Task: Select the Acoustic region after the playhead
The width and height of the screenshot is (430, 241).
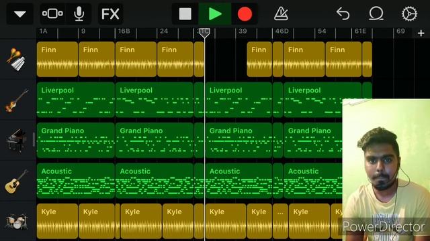Action: tap(239, 181)
